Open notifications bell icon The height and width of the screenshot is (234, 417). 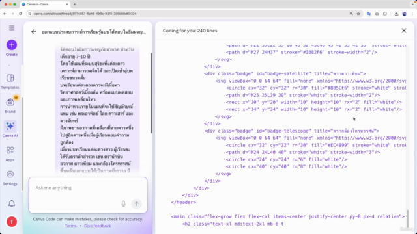click(x=12, y=203)
